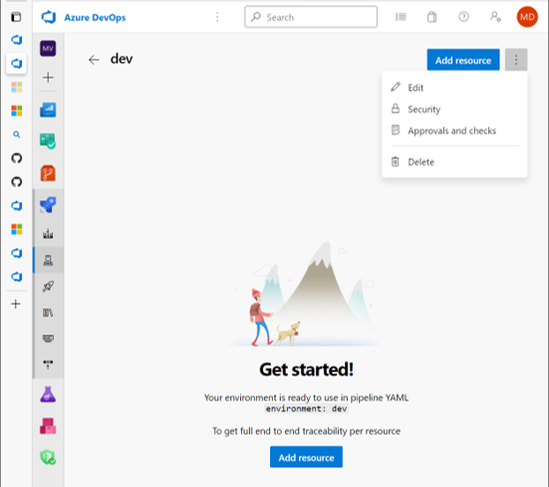Click Add resource button below Get started
The image size is (549, 487).
click(306, 457)
